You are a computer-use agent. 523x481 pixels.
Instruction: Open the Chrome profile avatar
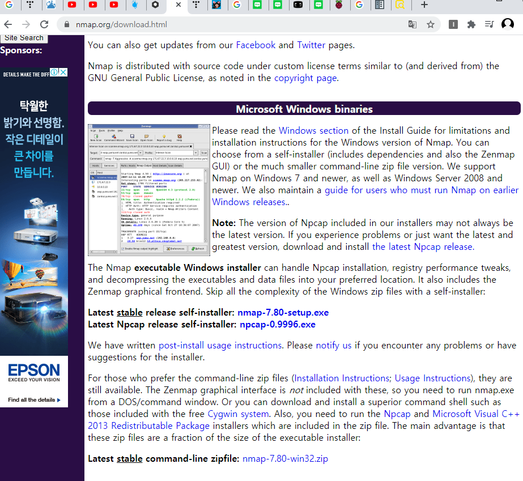508,24
